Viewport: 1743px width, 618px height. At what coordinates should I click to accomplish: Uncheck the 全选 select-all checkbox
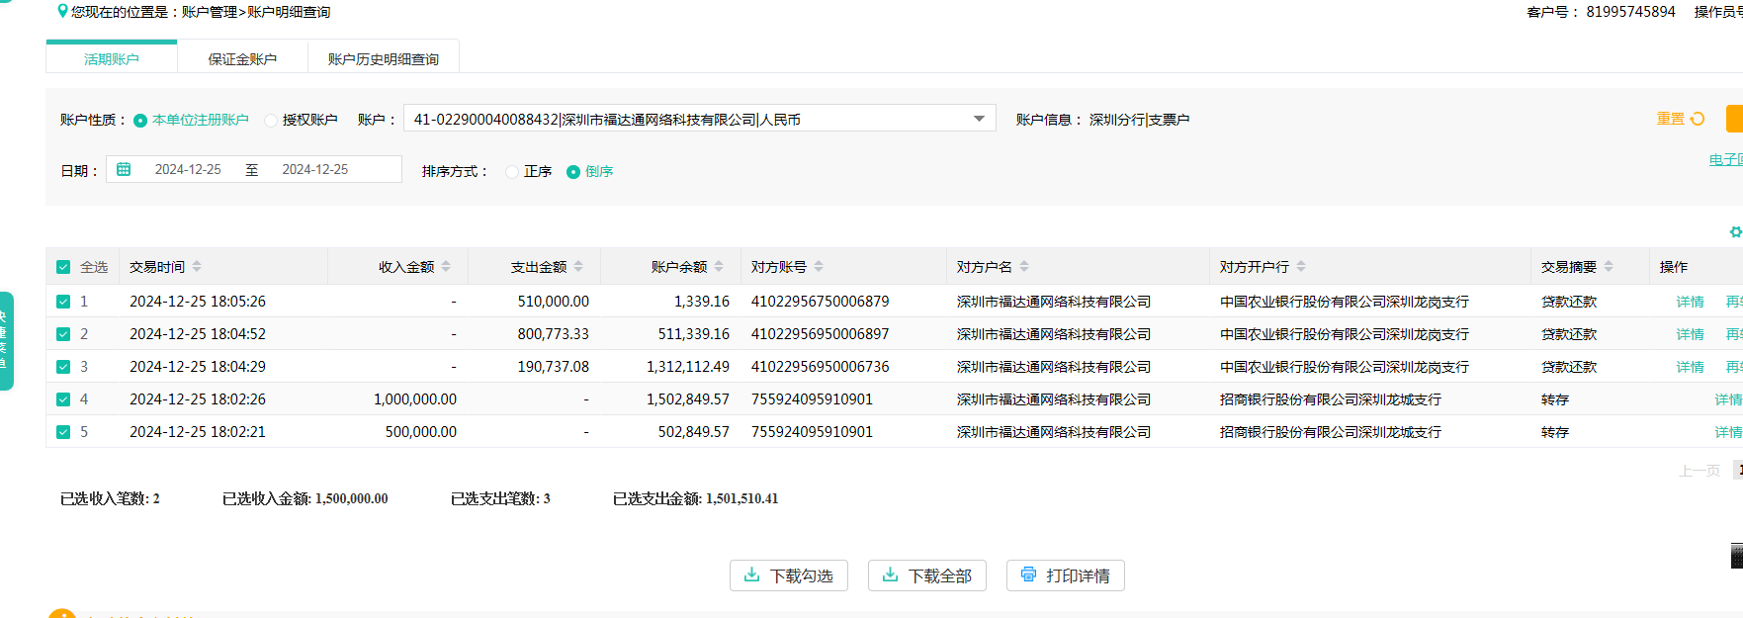63,267
